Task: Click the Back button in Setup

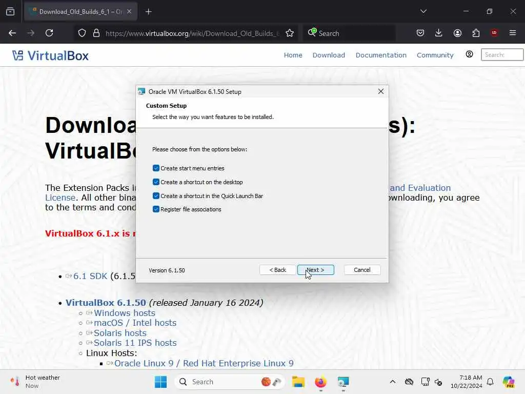Action: pos(277,270)
